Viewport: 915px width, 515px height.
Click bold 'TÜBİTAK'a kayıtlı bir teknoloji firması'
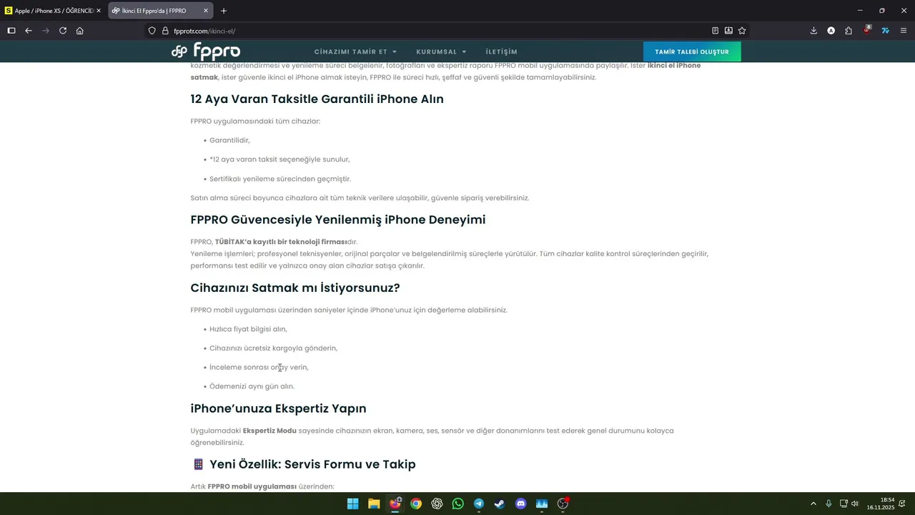[x=280, y=242]
